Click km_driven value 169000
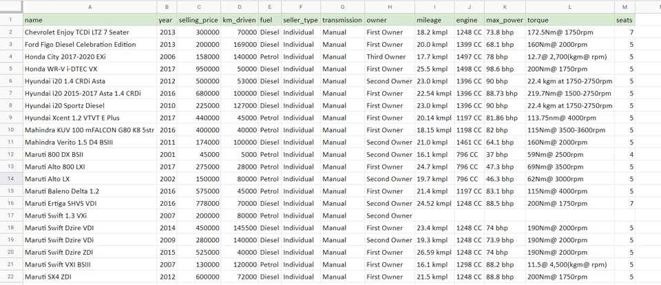661x285 pixels. [240, 44]
